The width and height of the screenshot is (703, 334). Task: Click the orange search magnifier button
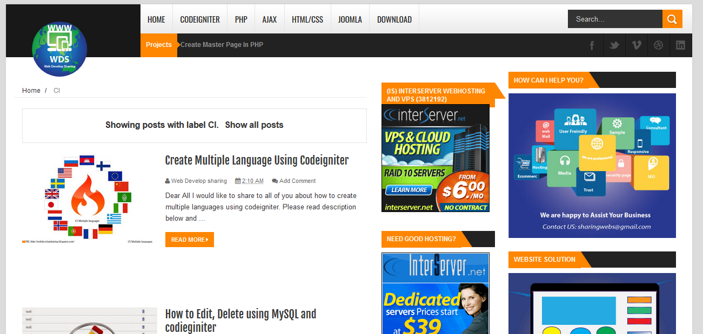tap(672, 19)
